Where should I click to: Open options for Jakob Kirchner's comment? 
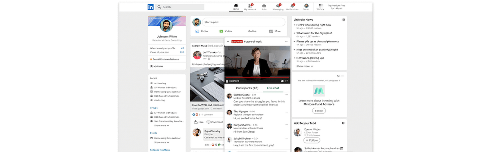click(x=287, y=138)
